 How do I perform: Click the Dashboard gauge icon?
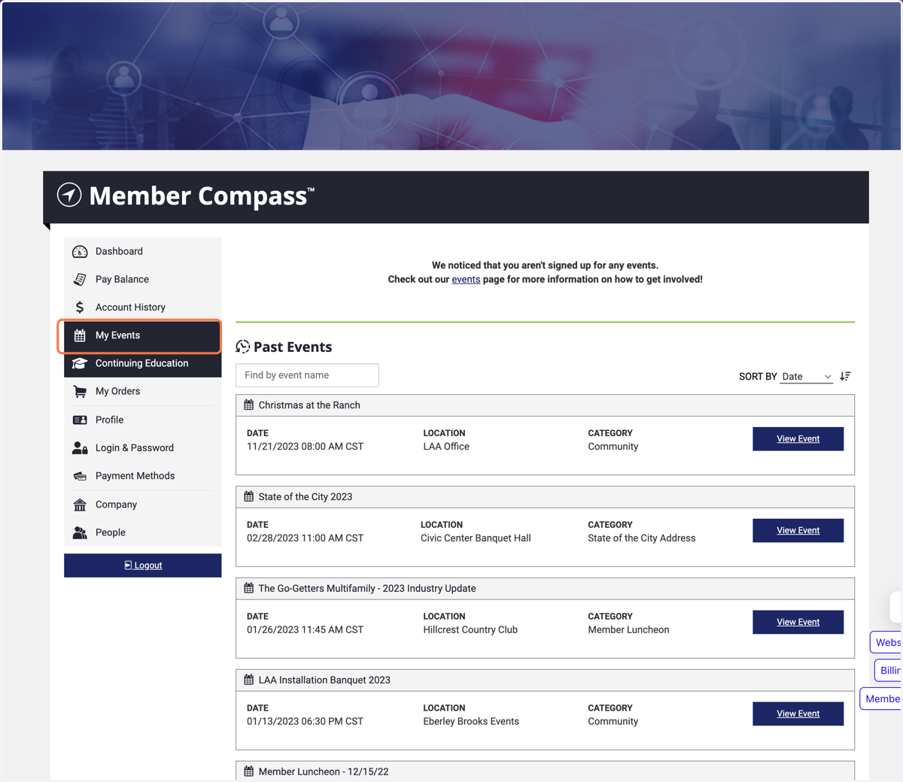[x=80, y=252]
